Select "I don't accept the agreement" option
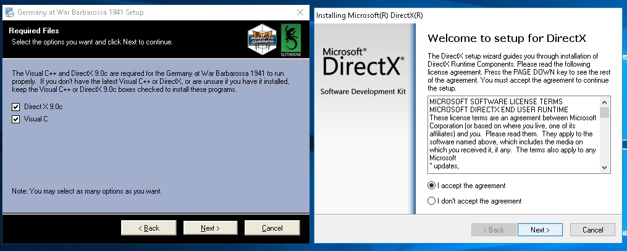 pyautogui.click(x=431, y=200)
